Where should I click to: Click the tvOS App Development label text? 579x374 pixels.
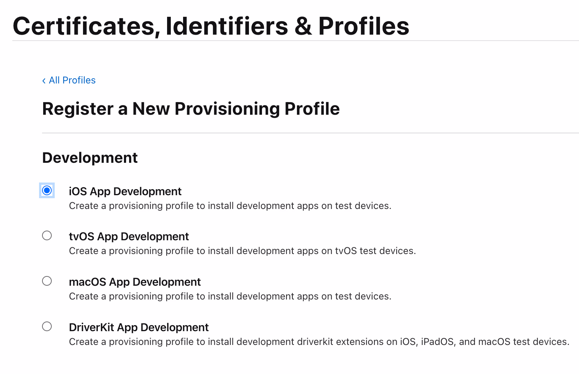129,237
